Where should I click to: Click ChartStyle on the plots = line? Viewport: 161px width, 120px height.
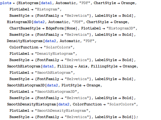pyautogui.click(x=105, y=3)
